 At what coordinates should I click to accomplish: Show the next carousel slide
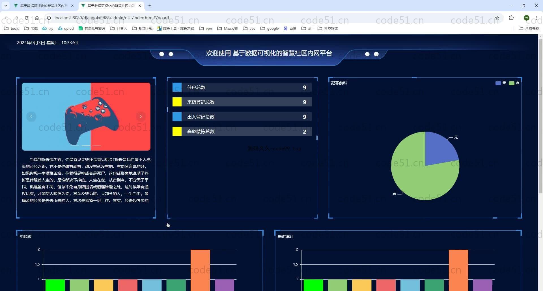tap(141, 116)
